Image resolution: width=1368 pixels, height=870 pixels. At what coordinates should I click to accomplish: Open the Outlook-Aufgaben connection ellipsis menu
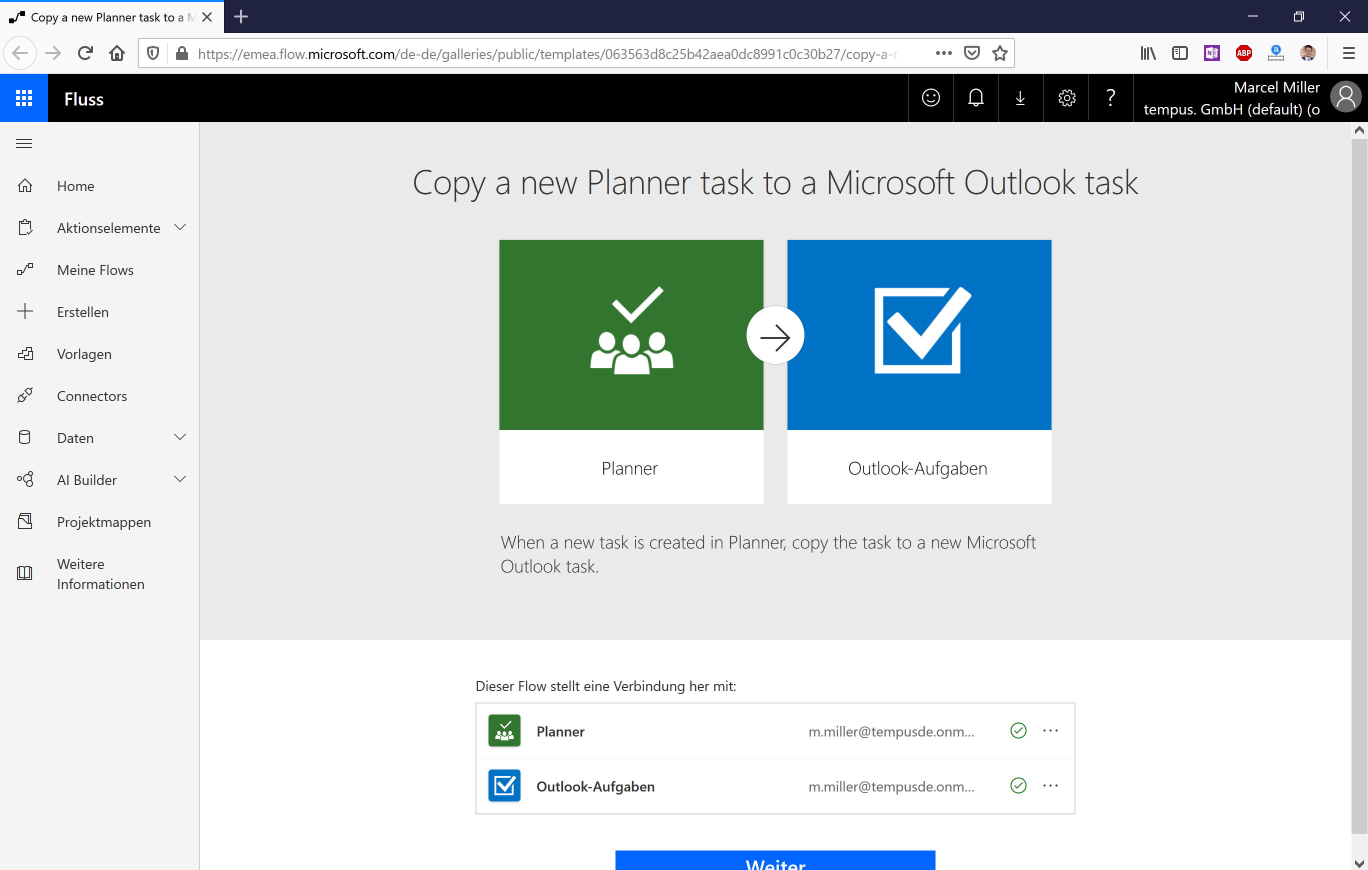tap(1050, 786)
